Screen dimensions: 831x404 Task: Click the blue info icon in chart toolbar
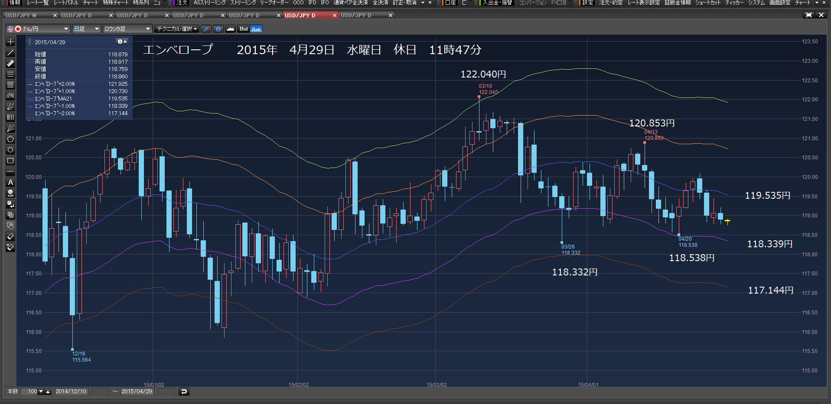[x=218, y=29]
